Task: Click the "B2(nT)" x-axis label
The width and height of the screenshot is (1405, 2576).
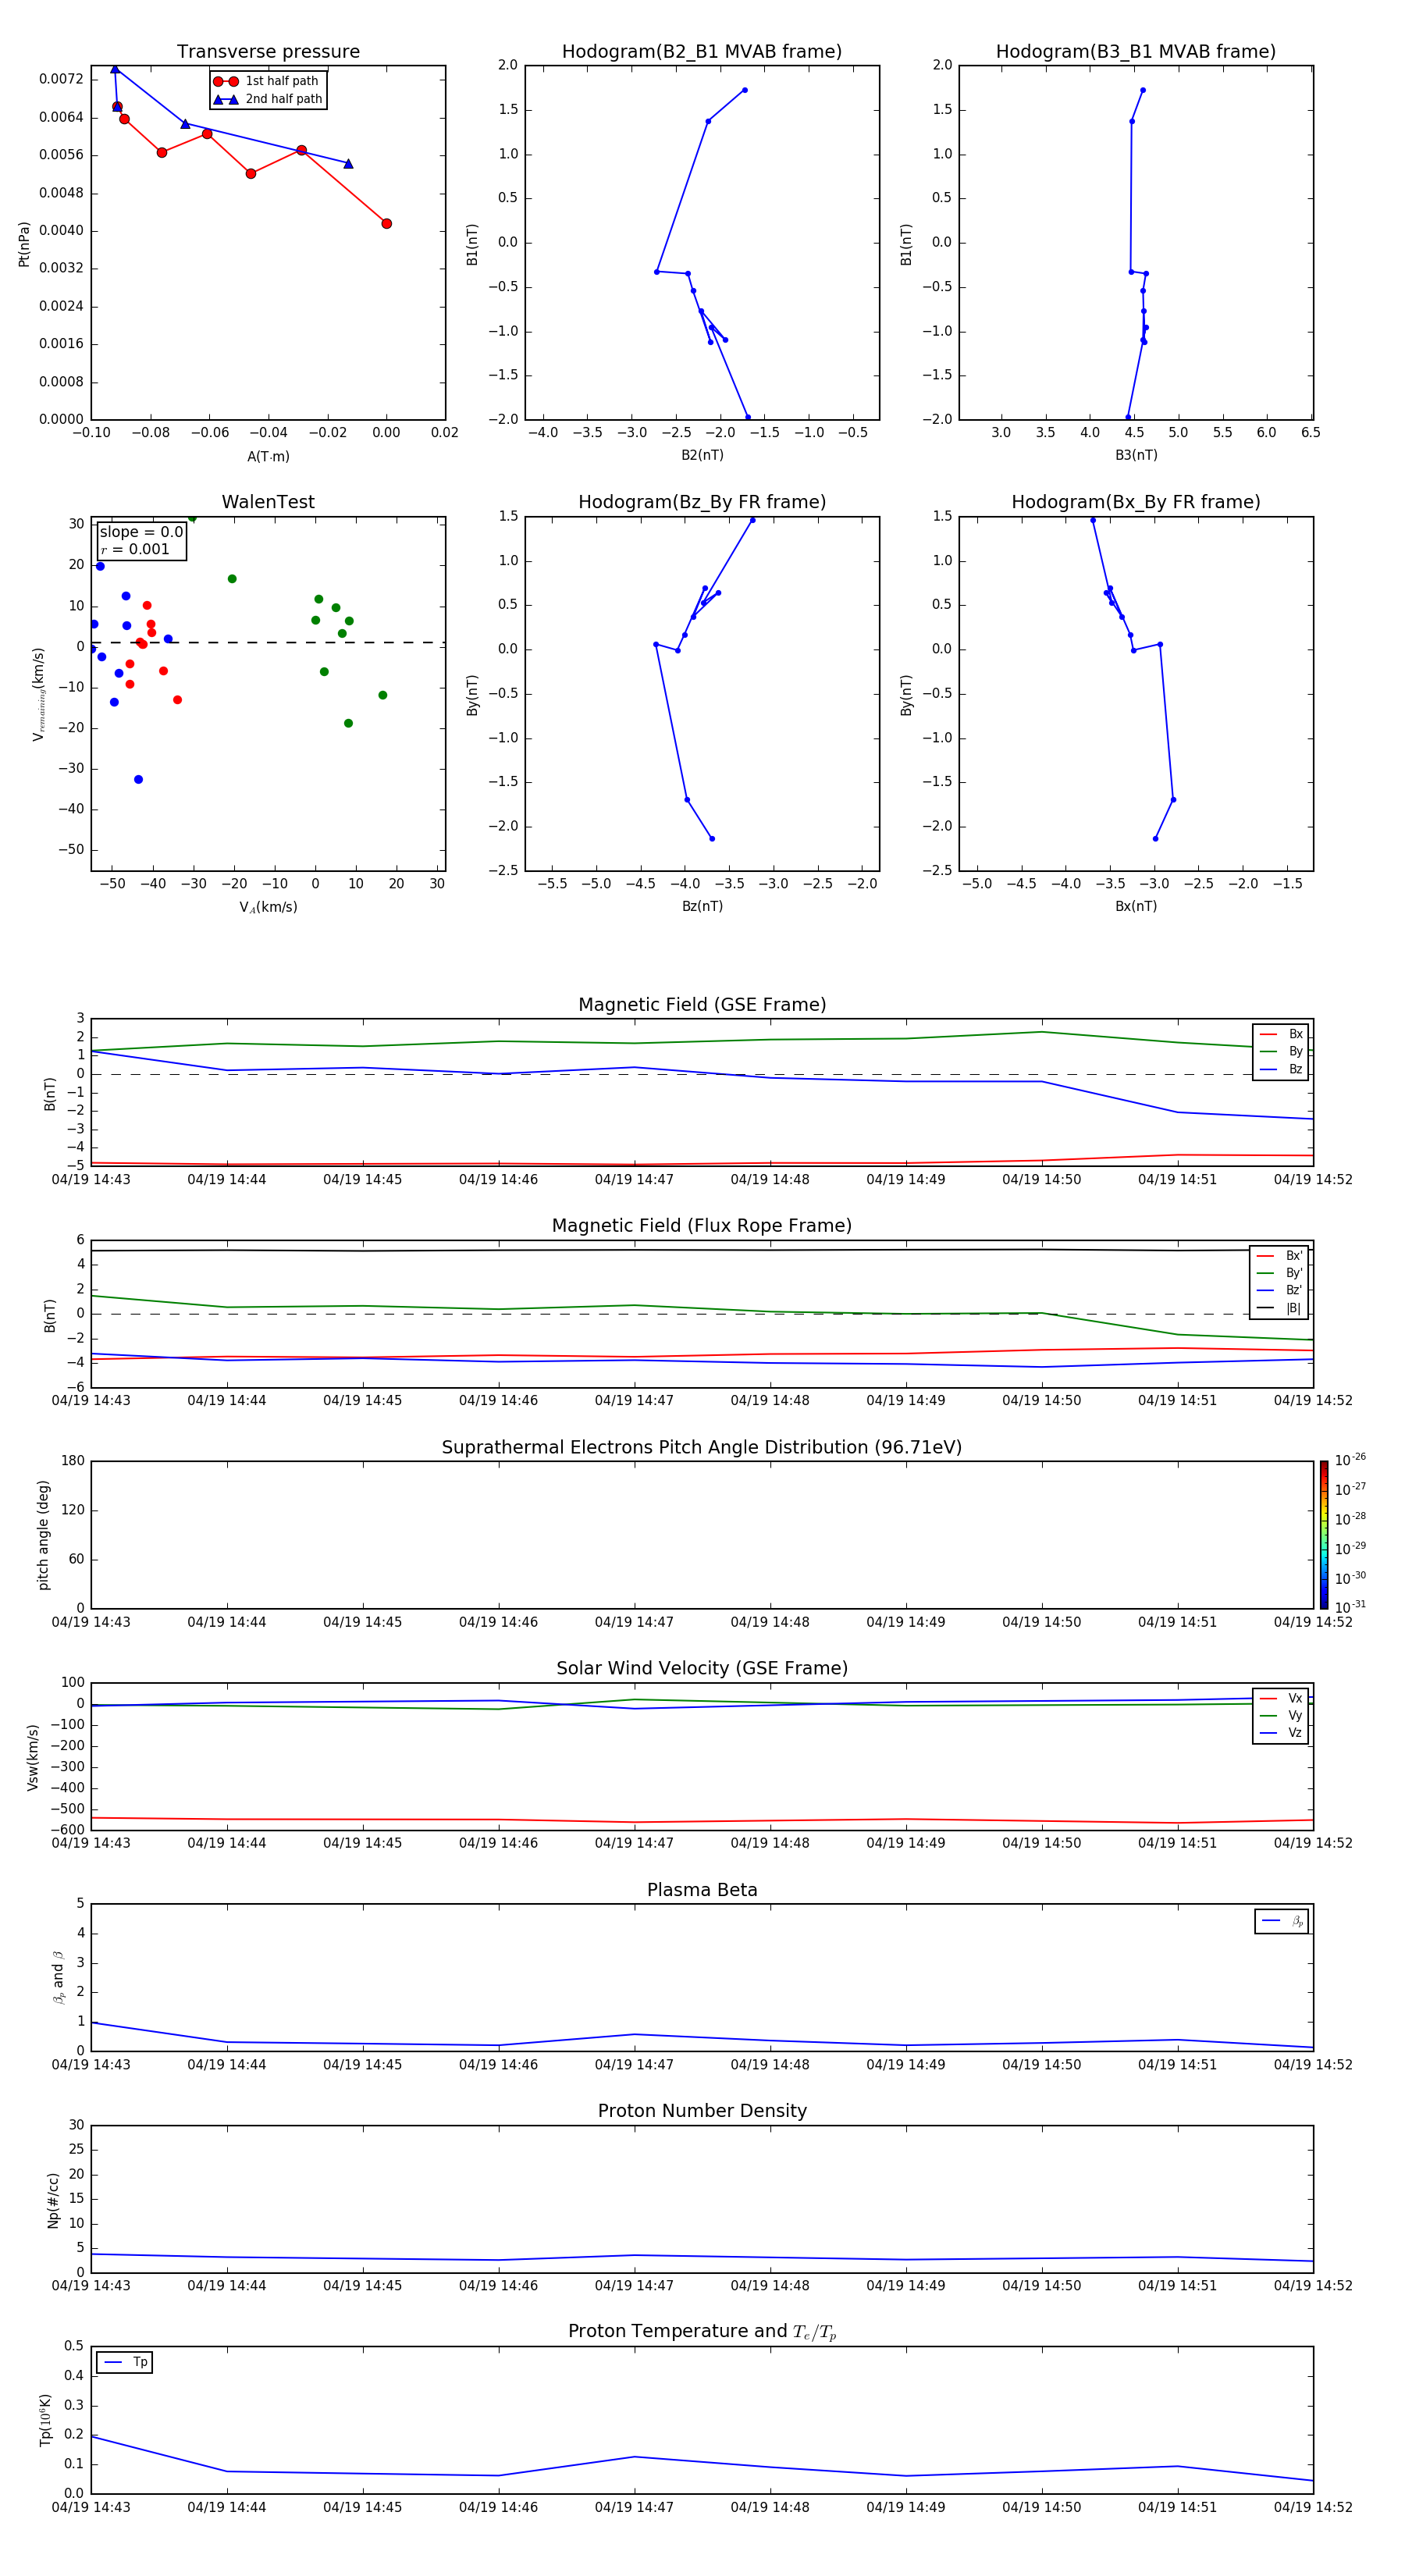Action: coord(702,455)
